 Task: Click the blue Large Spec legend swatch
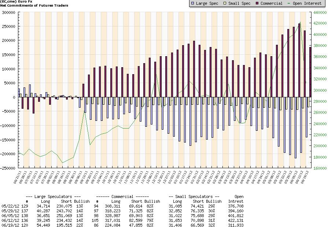192,3
